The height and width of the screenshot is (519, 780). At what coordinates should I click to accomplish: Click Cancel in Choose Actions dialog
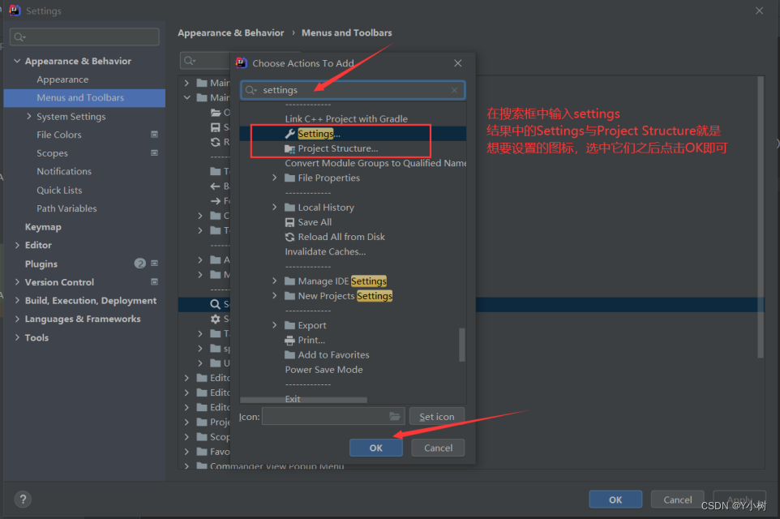coord(439,448)
